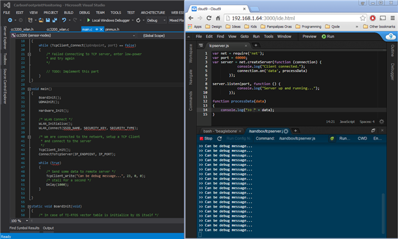The image size is (398, 239).
Task: Bookmark page with star icon in address bar
Action: click(x=363, y=18)
